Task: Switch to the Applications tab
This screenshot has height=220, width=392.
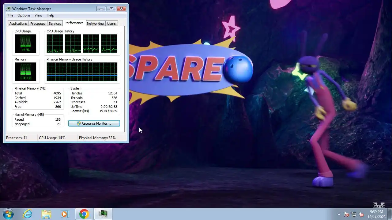Action: pyautogui.click(x=18, y=24)
